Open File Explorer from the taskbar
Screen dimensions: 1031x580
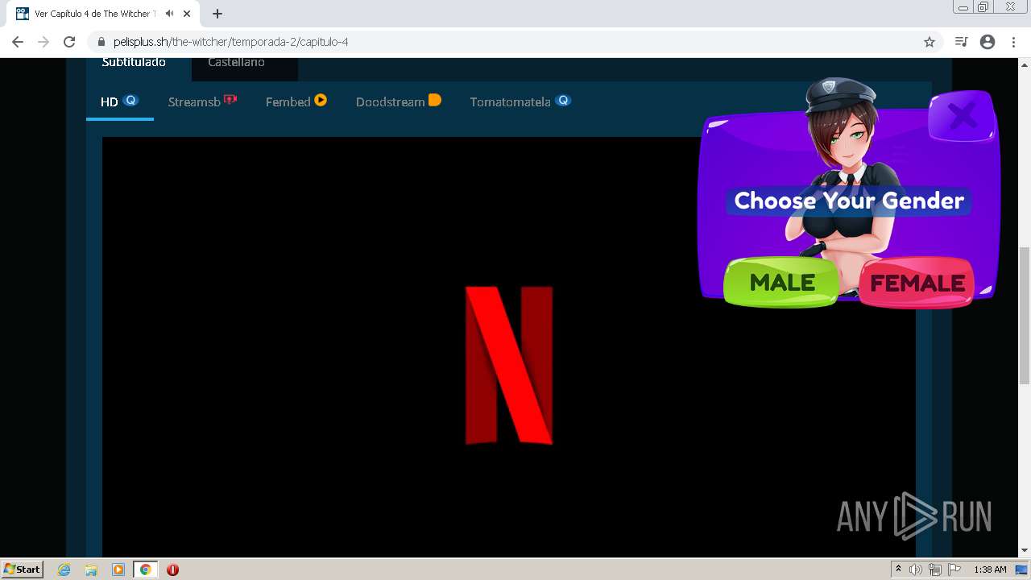(91, 570)
